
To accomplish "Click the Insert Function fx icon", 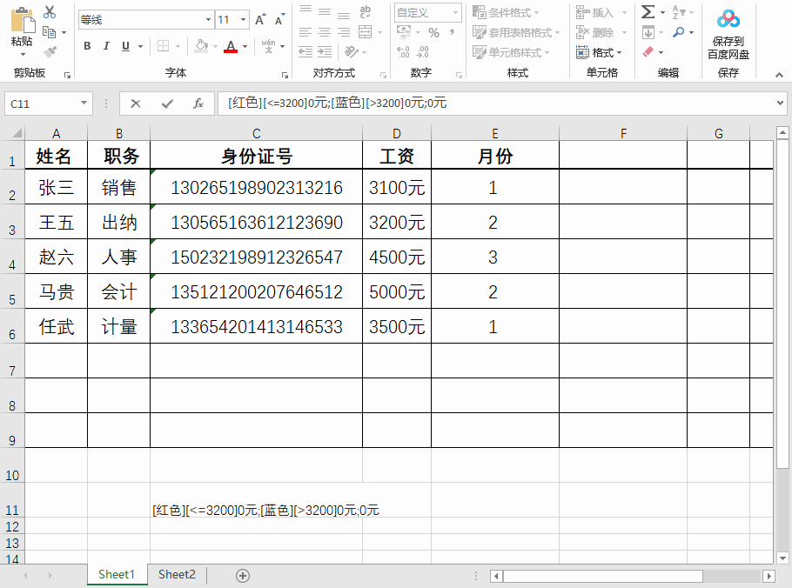I will pos(198,104).
